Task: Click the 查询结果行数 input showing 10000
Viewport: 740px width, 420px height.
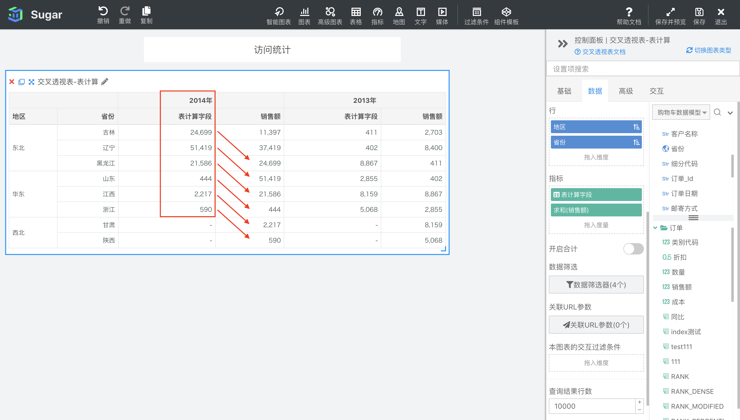Action: [x=592, y=406]
